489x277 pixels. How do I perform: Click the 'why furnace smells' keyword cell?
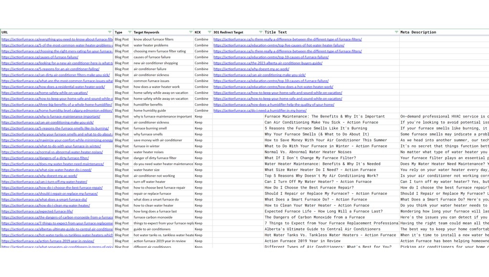coord(163,134)
